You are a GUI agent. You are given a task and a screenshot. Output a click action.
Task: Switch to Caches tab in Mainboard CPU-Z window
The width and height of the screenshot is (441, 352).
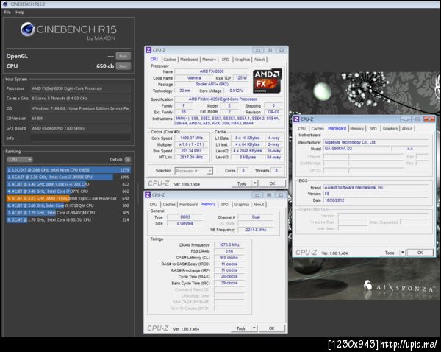pos(318,129)
